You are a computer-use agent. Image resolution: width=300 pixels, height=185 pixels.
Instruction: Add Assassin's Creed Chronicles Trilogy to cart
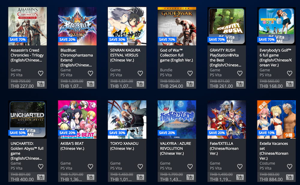(41, 84)
